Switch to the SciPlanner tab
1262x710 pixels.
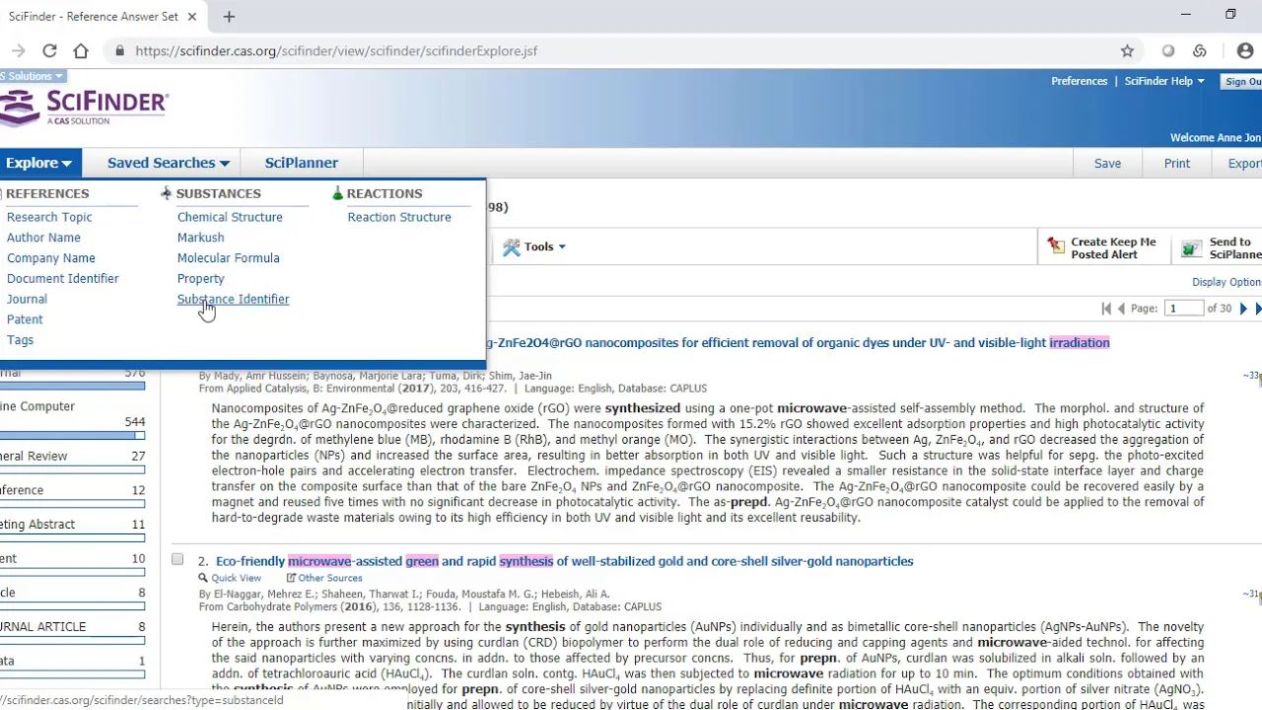[x=302, y=163]
